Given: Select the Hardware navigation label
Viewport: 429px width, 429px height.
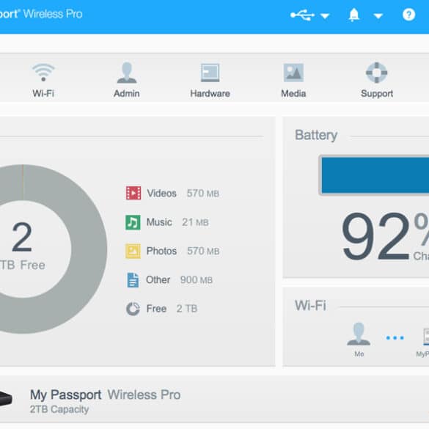Looking at the screenshot, I should (210, 94).
